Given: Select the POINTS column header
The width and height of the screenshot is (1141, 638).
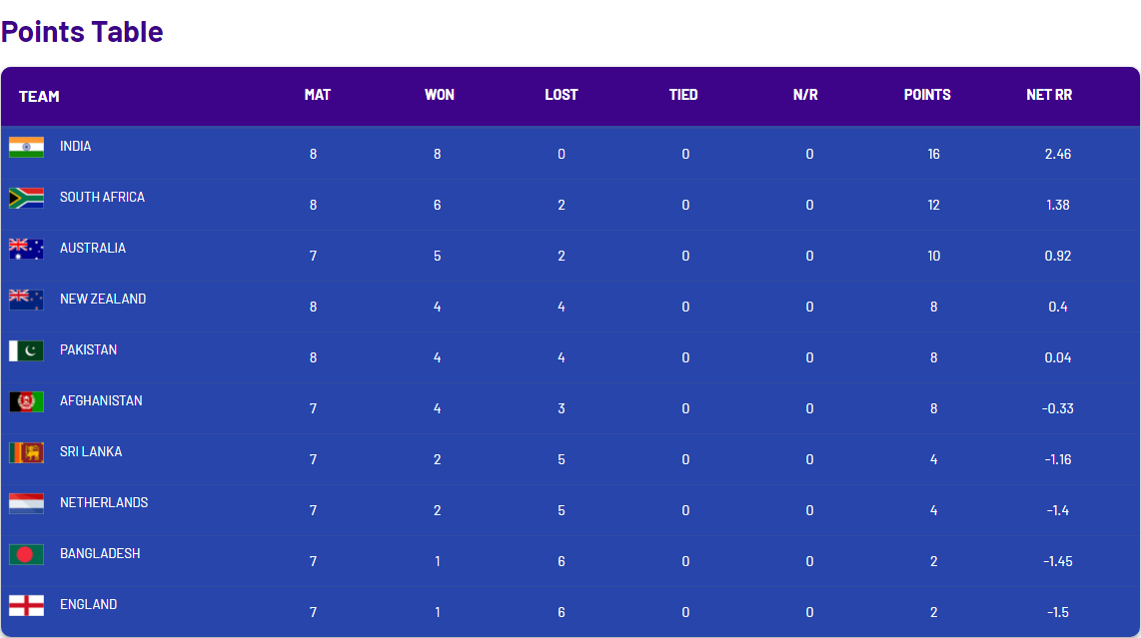Looking at the screenshot, I should tap(927, 95).
